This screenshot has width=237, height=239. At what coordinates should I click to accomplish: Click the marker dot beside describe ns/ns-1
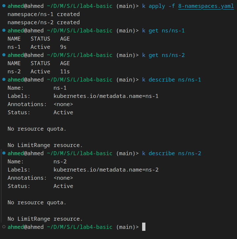point(4,80)
